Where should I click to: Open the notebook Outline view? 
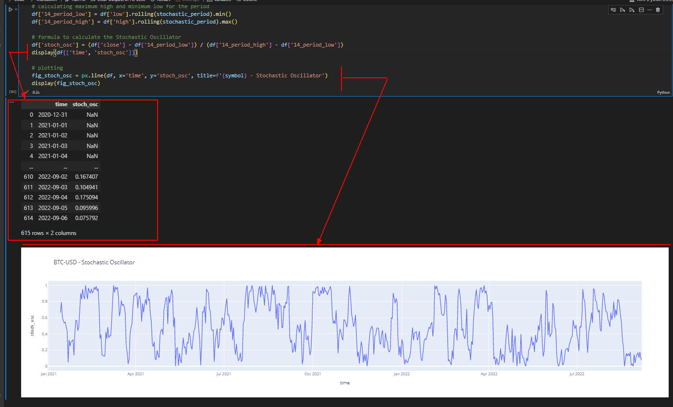pos(247,1)
